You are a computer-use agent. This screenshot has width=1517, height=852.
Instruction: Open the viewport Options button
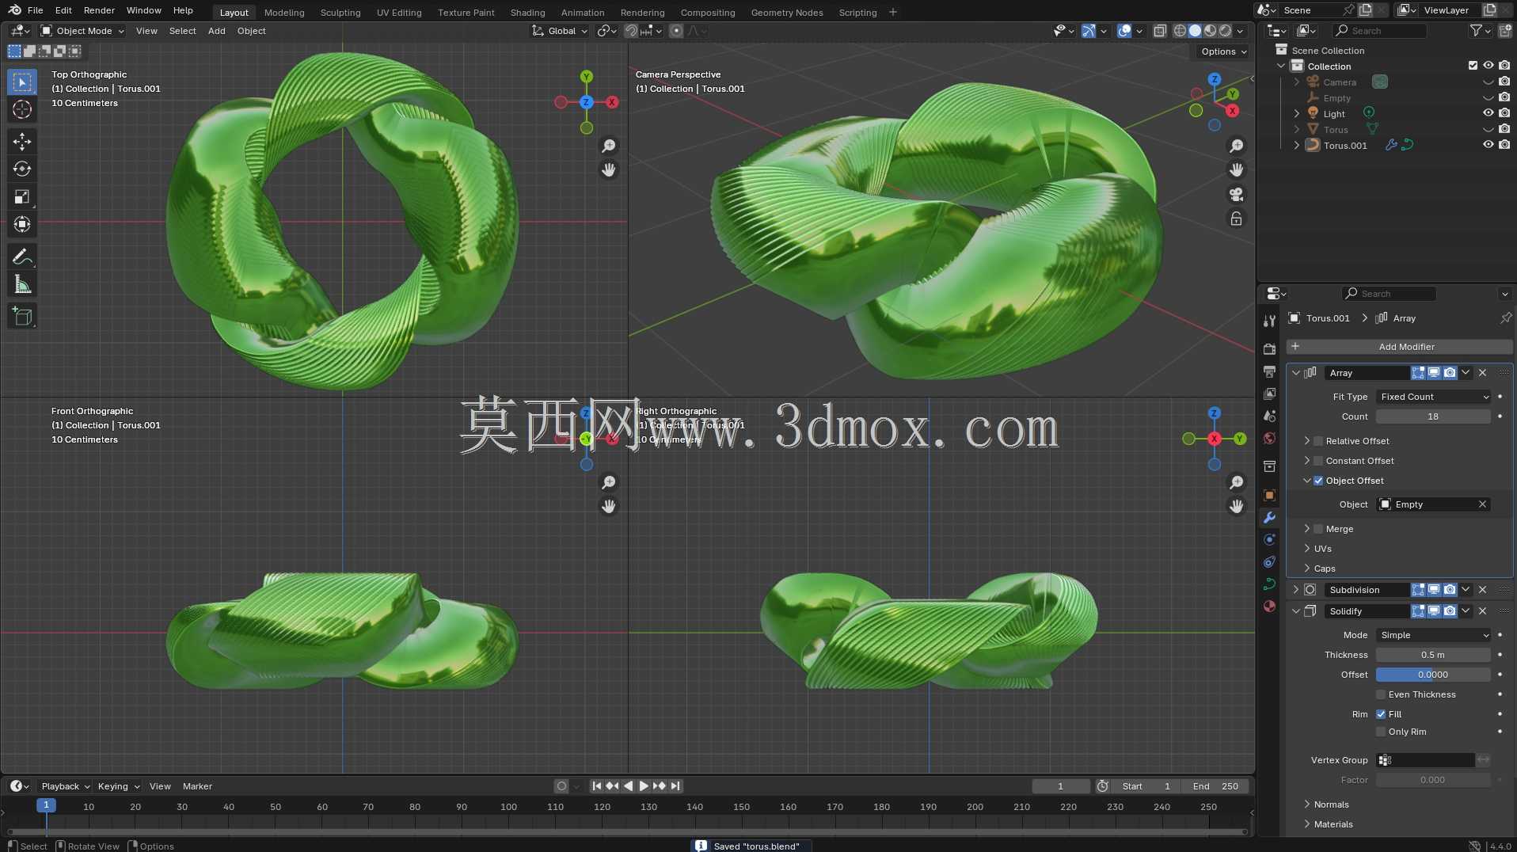pyautogui.click(x=1223, y=51)
